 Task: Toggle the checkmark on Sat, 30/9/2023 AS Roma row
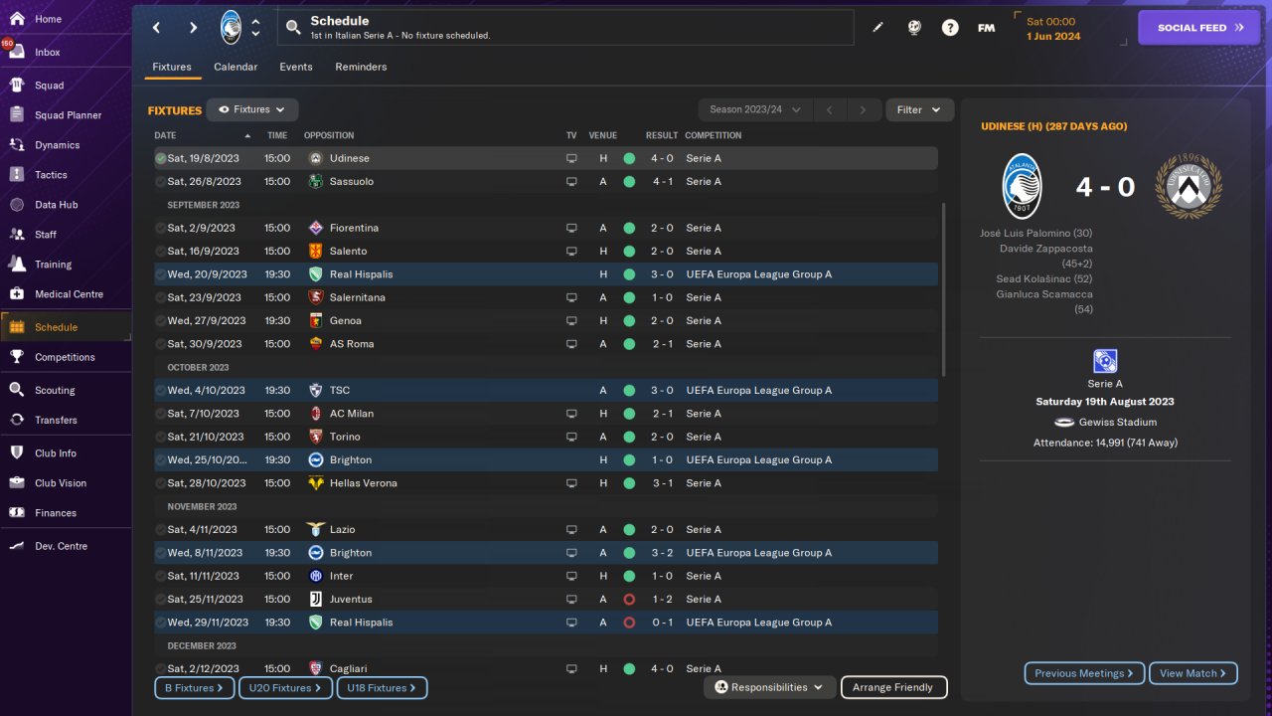[160, 344]
